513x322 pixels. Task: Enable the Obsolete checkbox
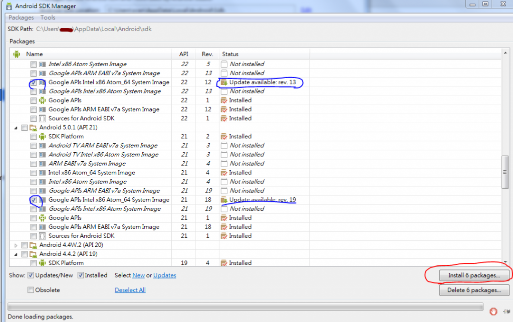coord(31,290)
